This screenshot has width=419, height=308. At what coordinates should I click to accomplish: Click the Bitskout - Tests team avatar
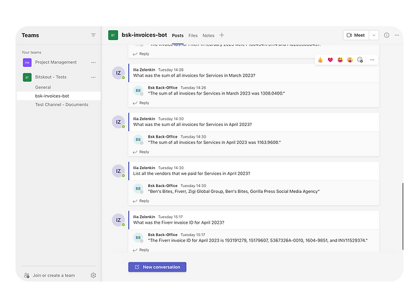click(27, 77)
